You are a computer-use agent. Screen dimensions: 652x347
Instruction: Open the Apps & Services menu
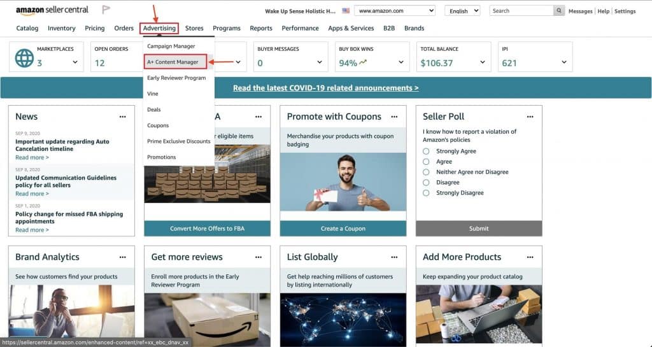351,28
